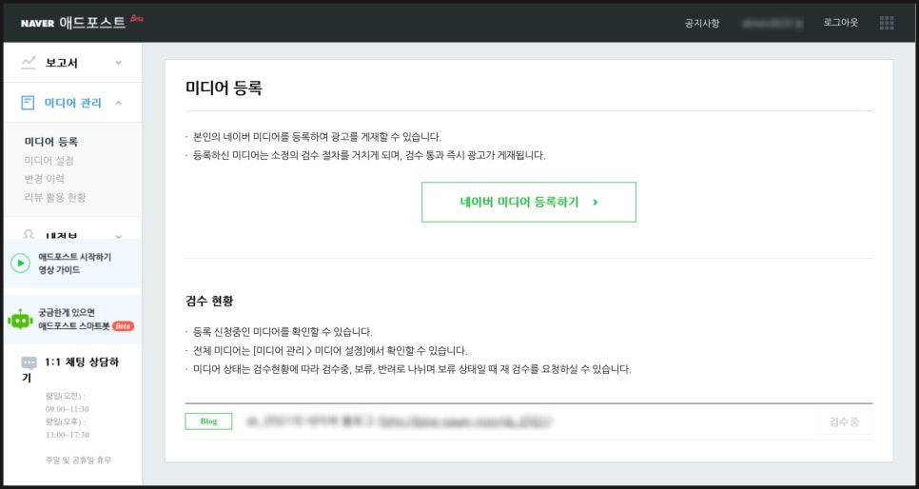Click the 검수중 status button

click(x=844, y=421)
